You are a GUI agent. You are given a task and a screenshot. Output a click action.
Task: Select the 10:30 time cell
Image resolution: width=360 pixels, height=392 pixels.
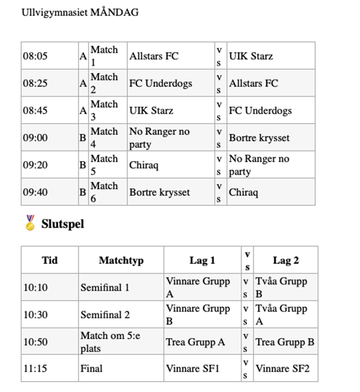(x=36, y=315)
